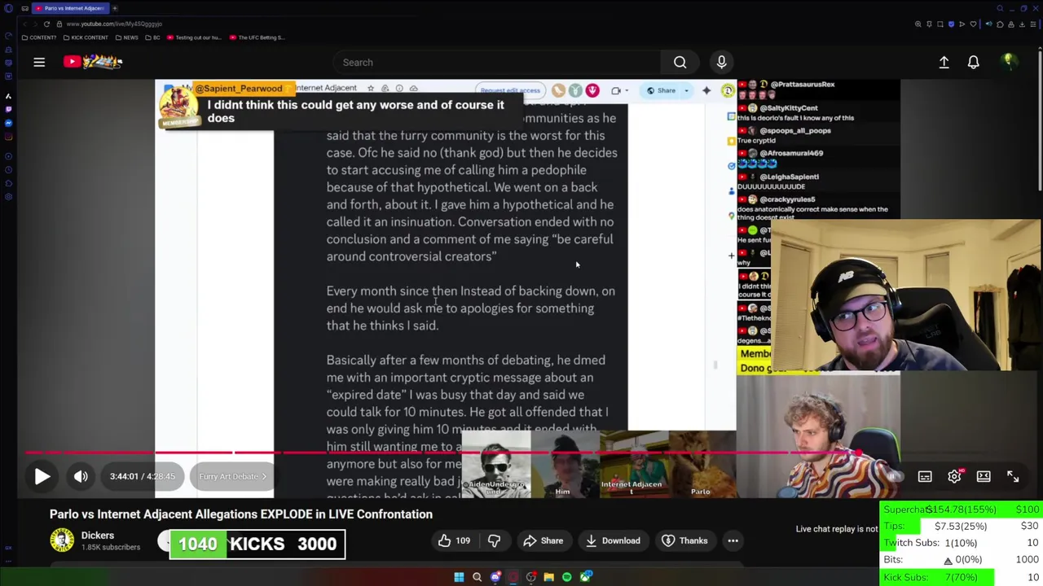Viewport: 1043px width, 586px height.
Task: Open the browser easy setup icon
Action: [x=1032, y=24]
